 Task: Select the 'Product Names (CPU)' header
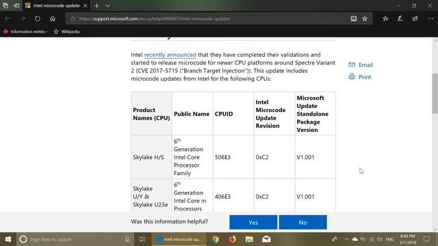pyautogui.click(x=151, y=114)
